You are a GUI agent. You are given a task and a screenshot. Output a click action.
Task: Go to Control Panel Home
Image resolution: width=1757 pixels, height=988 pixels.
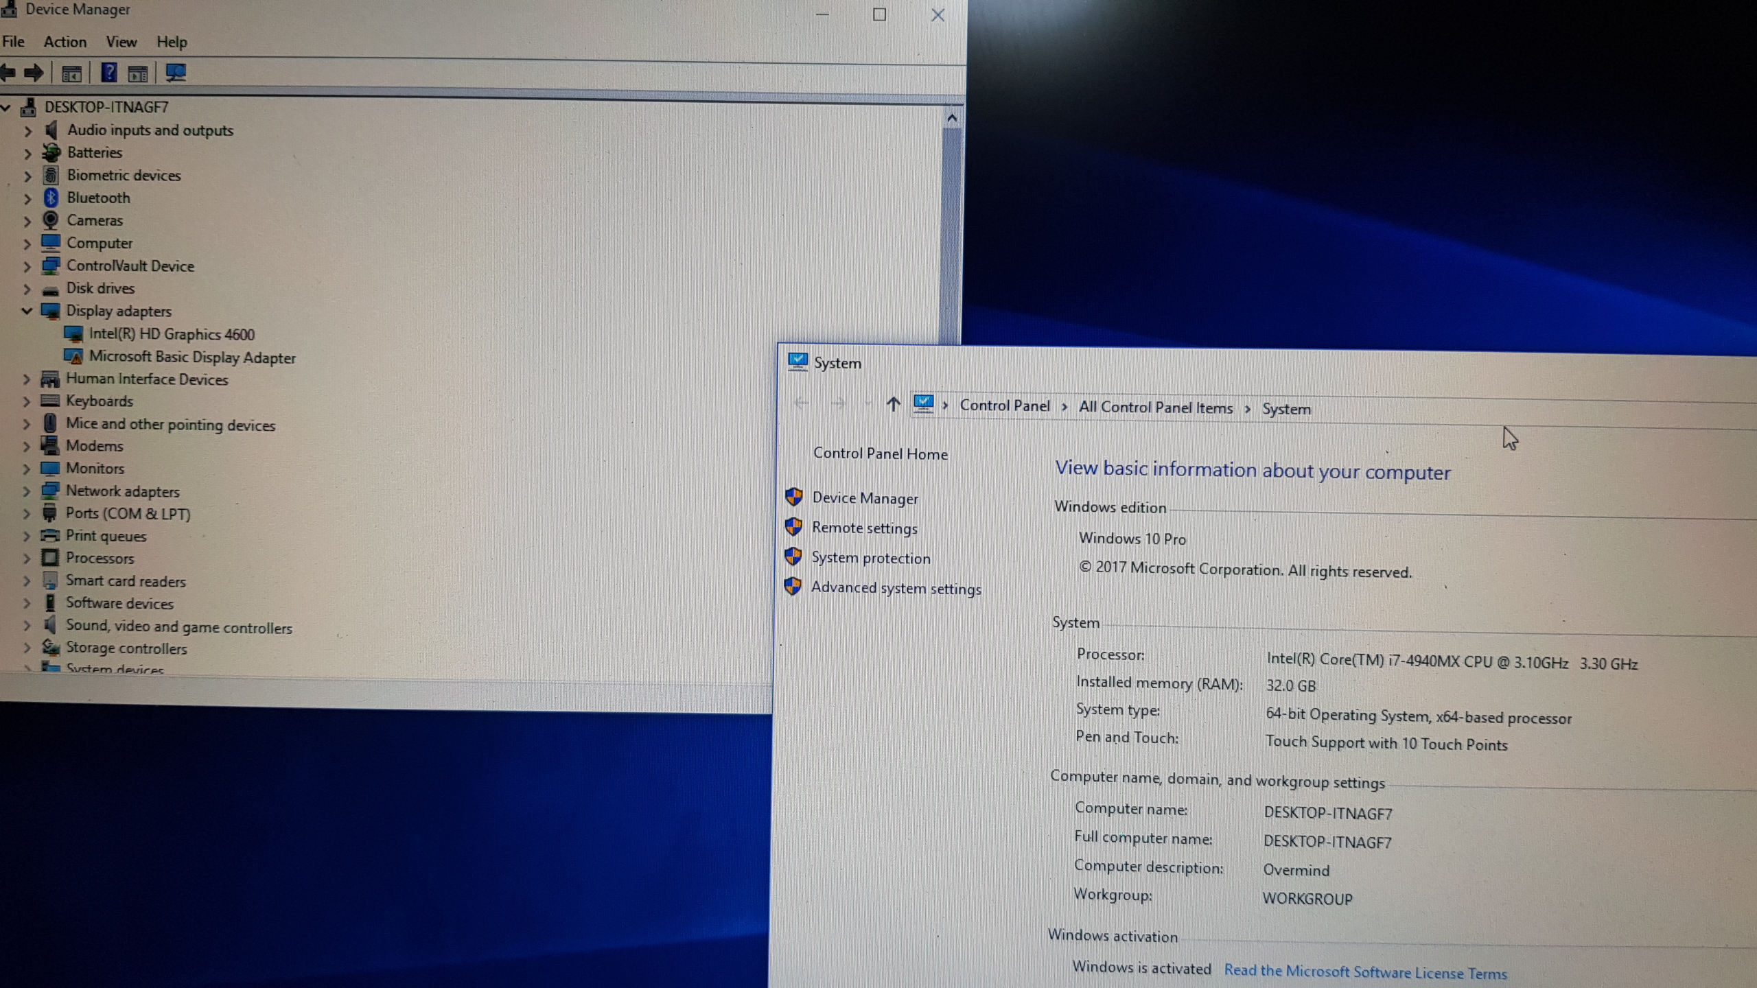pyautogui.click(x=880, y=454)
